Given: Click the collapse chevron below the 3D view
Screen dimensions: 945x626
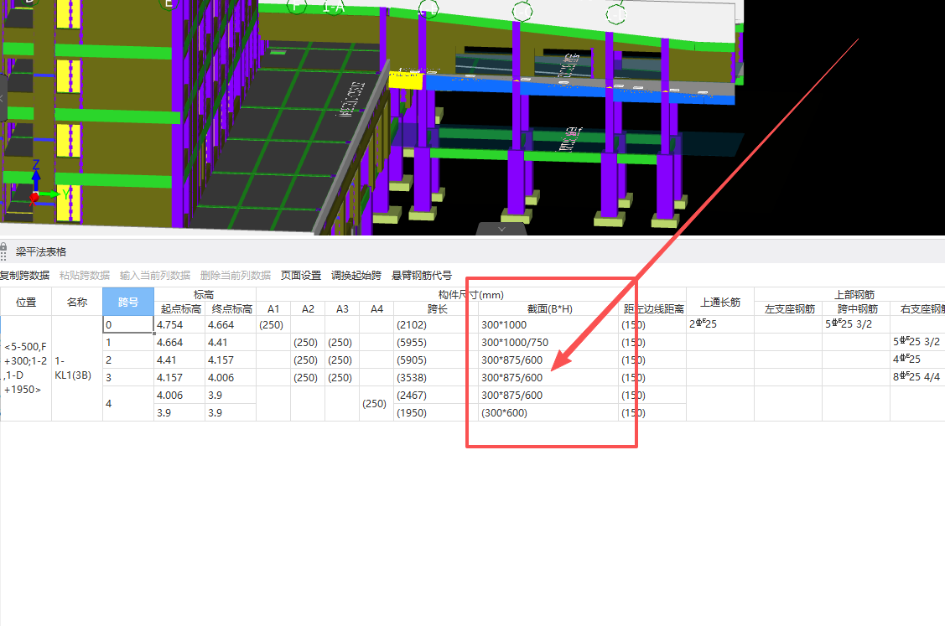Looking at the screenshot, I should (501, 229).
